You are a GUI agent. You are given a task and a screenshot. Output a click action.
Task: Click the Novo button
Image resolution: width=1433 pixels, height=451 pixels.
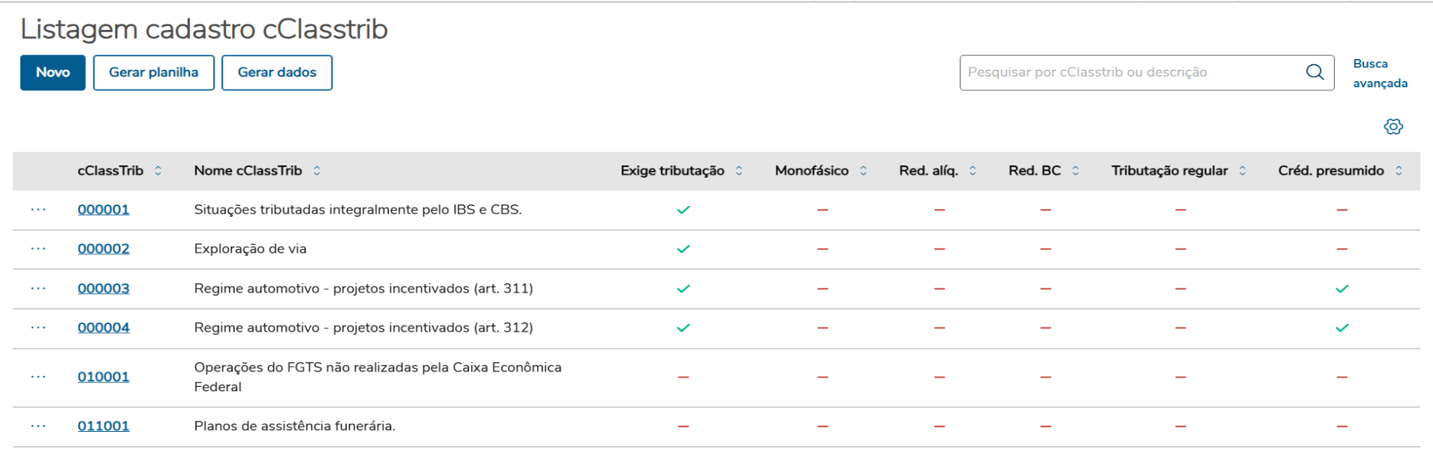[53, 73]
